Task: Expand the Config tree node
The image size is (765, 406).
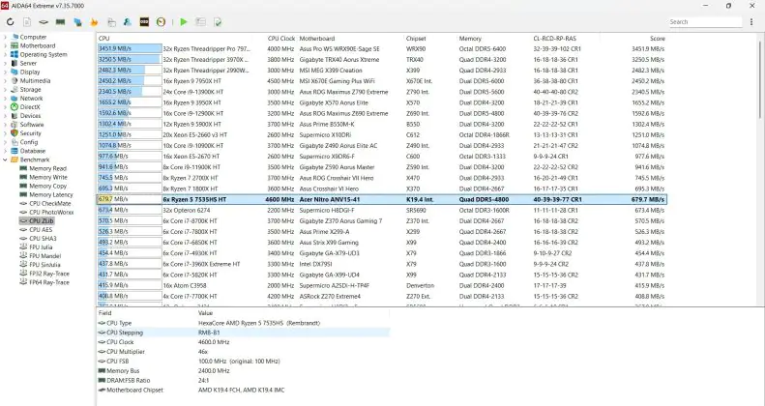Action: (6, 142)
